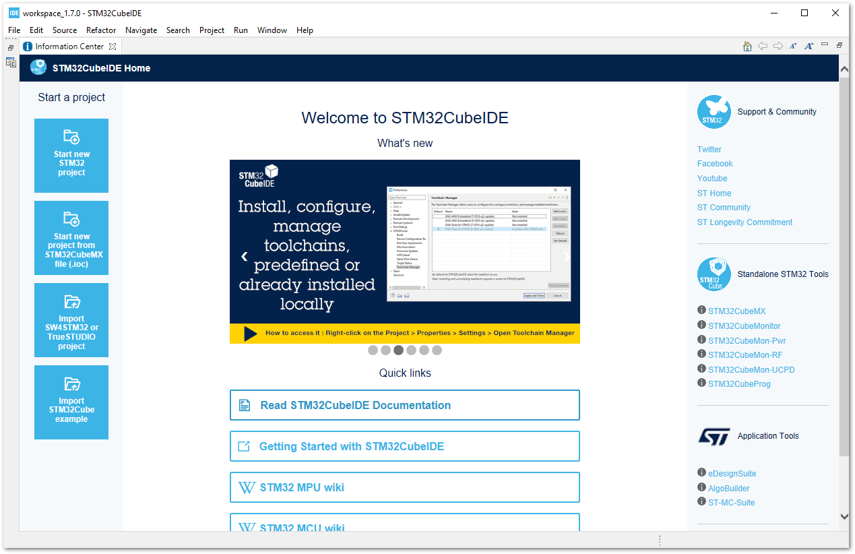Open the Refactor menu
This screenshot has width=855, height=554.
[x=101, y=30]
